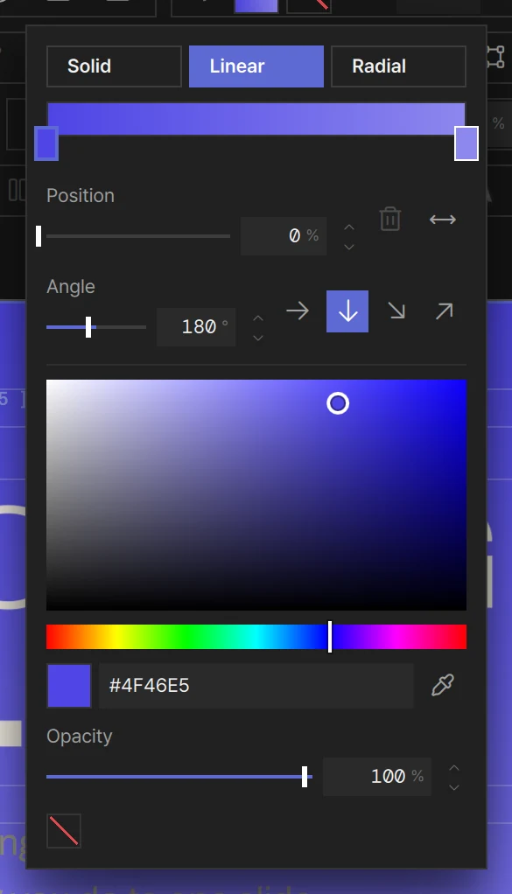Increase Position value with up arrow

[349, 227]
